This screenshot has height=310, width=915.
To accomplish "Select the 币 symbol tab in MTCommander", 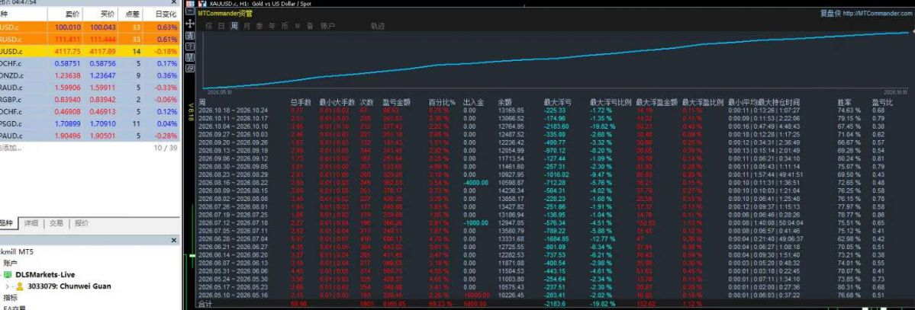I will [285, 26].
